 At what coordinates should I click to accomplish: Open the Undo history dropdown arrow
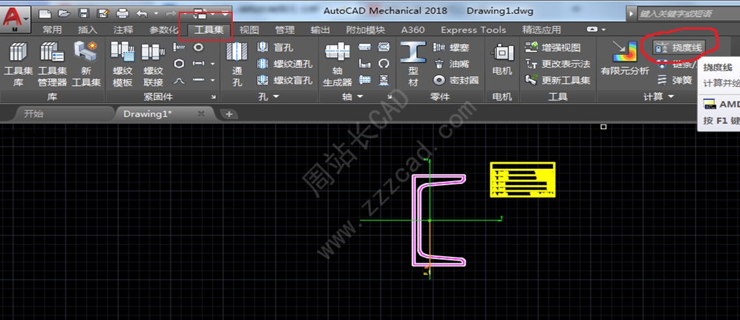(x=156, y=13)
